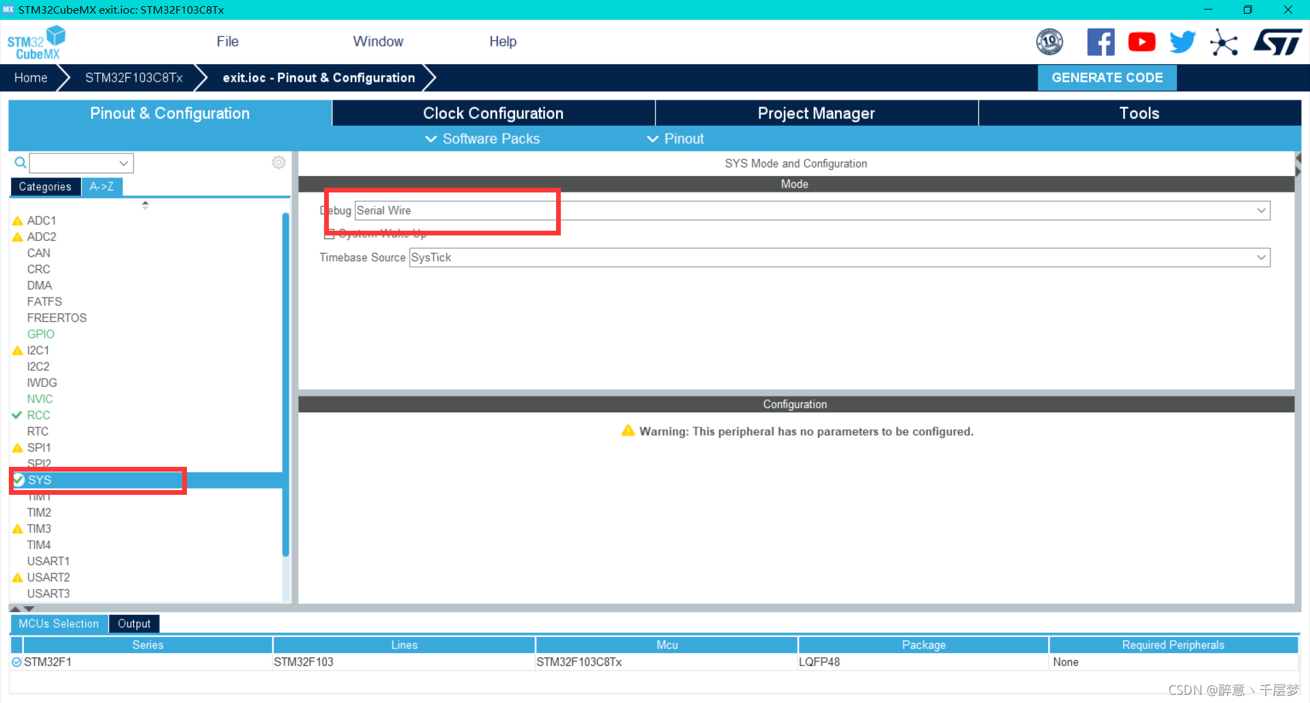Click the Package column header
The width and height of the screenshot is (1310, 703).
[923, 645]
